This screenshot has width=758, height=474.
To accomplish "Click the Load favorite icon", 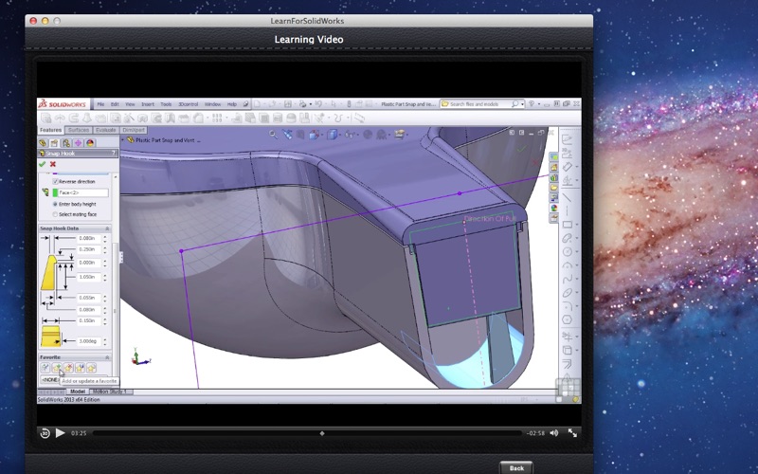I will 91,369.
